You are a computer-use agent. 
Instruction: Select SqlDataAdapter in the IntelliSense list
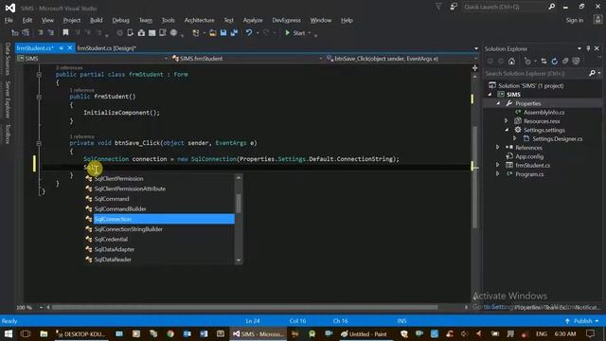[115, 249]
